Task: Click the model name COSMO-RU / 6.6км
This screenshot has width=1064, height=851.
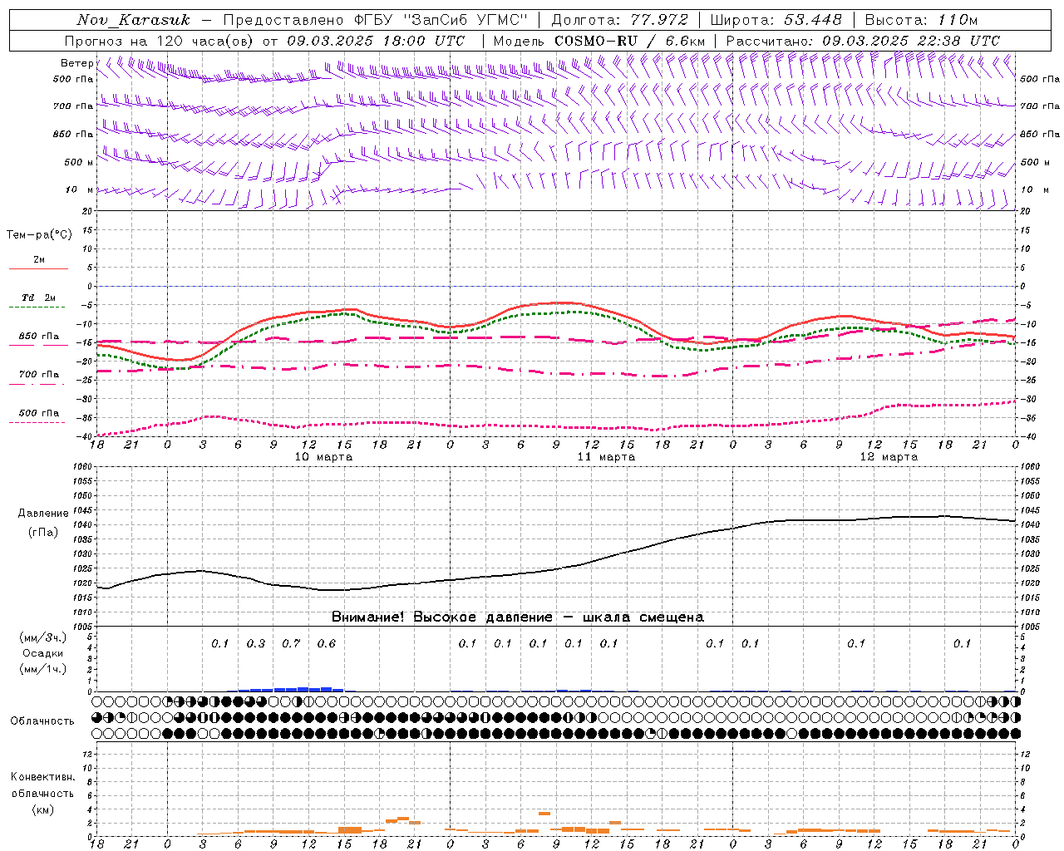Action: click(x=629, y=41)
